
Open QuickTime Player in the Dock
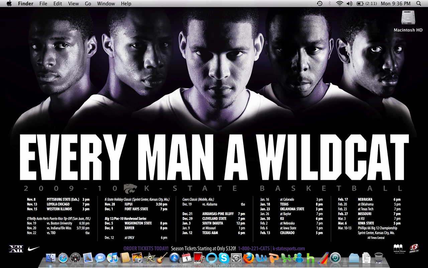[174, 258]
